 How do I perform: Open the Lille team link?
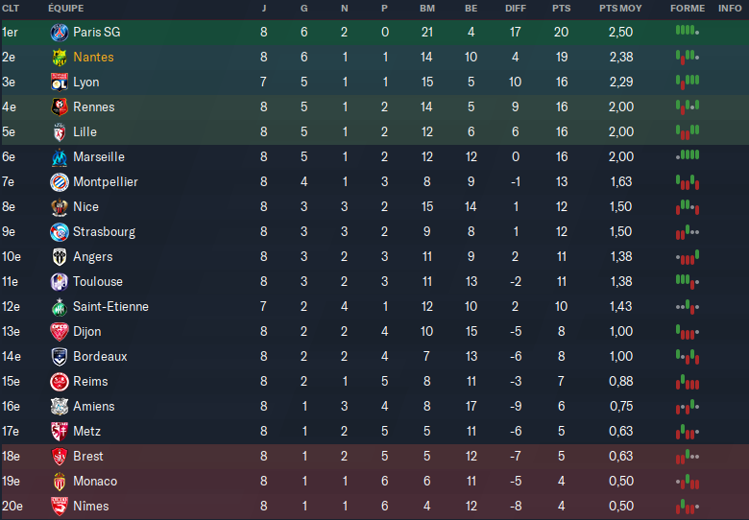pos(85,132)
